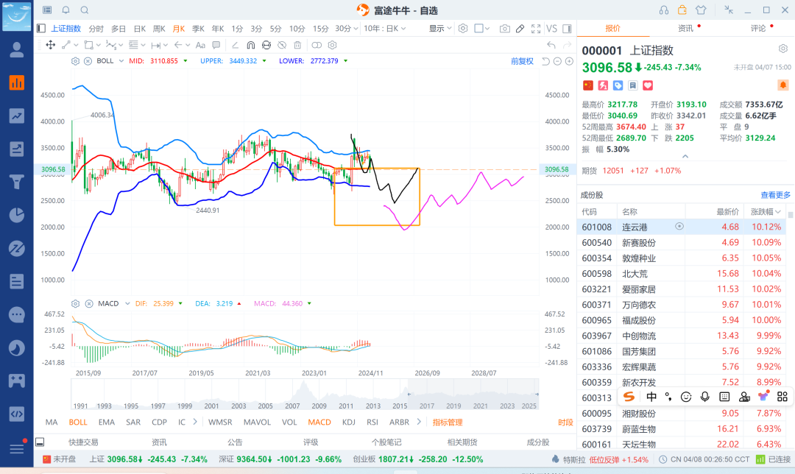The width and height of the screenshot is (795, 474).
Task: Click the chart timeline range navigator
Action: 305,395
